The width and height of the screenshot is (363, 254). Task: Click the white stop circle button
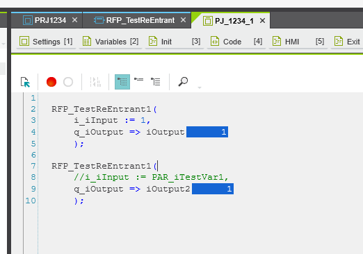[x=68, y=82]
